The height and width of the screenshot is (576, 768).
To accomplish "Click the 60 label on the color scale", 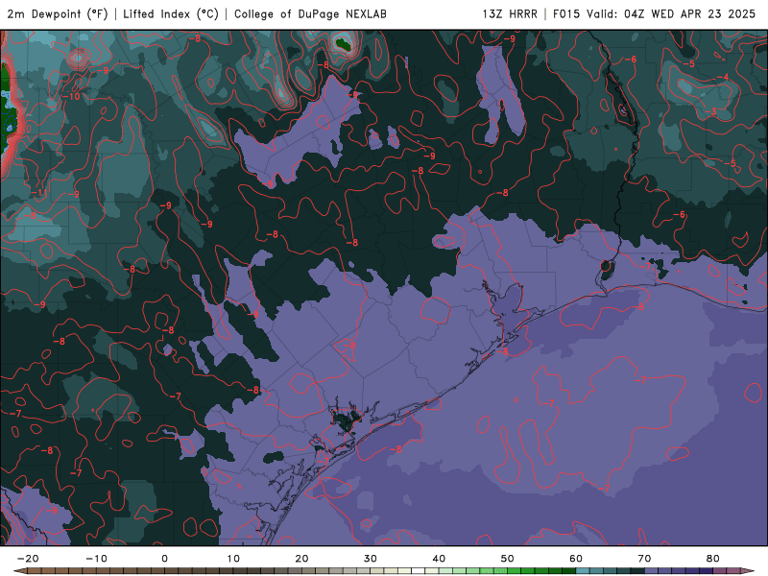I will [x=576, y=559].
